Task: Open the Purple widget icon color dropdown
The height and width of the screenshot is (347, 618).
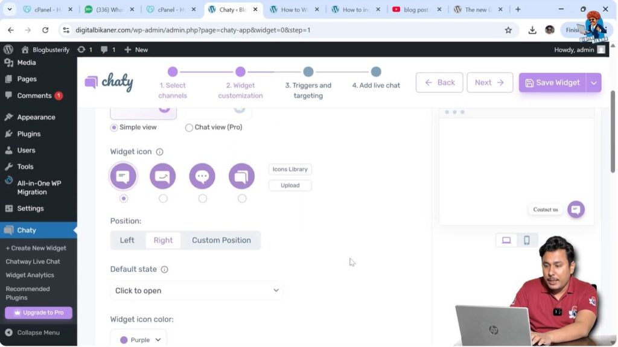Action: (139, 339)
